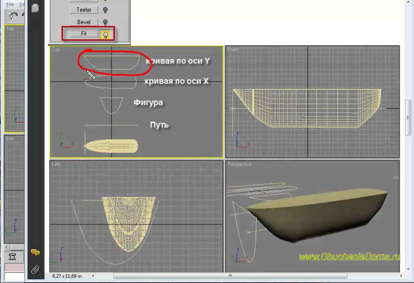Click the 'кривая по оси Y' label
414x283 pixels.
(178, 61)
